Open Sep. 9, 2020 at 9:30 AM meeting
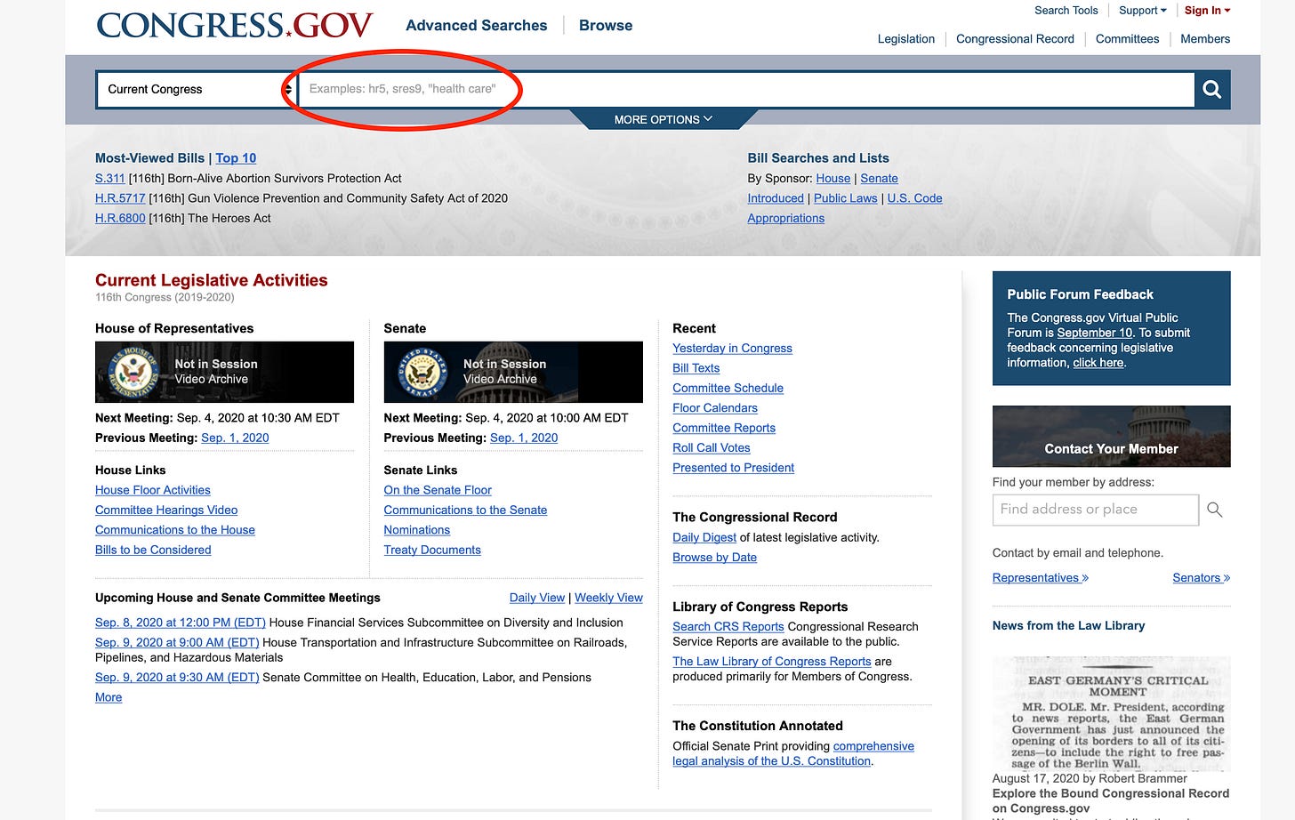Image resolution: width=1295 pixels, height=820 pixels. 177,677
